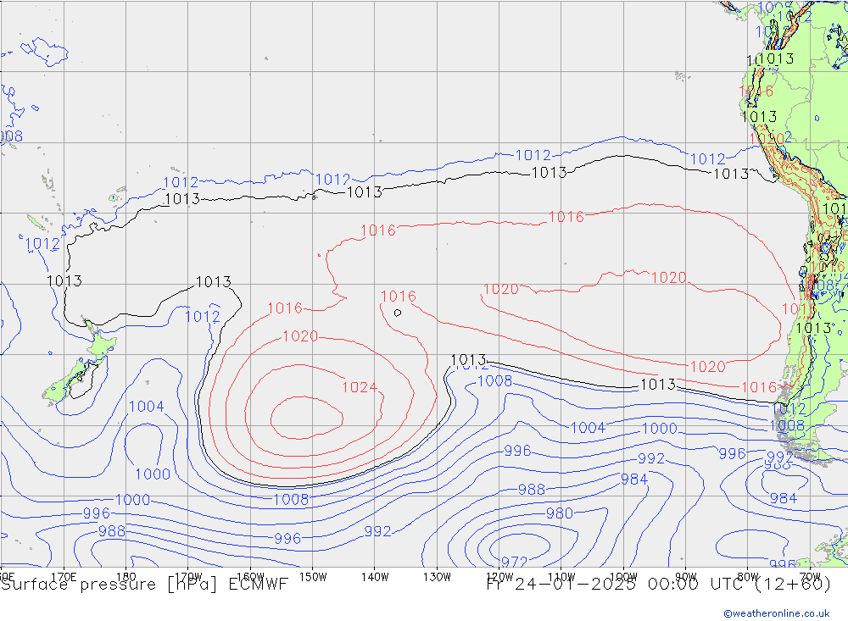Click the 1004 label southeast of New Zealand
Viewport: 848px width, 621px height.
(x=146, y=407)
